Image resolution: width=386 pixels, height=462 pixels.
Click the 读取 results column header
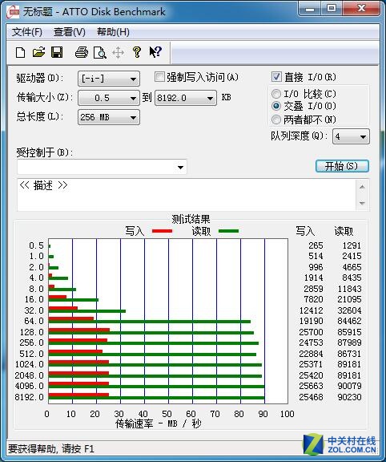tap(344, 231)
